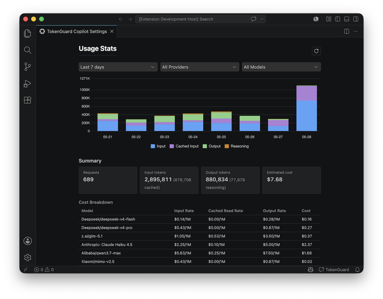Click the hexagon icon in title bar
This screenshot has width=383, height=299.
316,19
